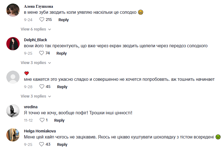
Task: Click the gray default avatar
Action: click(13, 77)
